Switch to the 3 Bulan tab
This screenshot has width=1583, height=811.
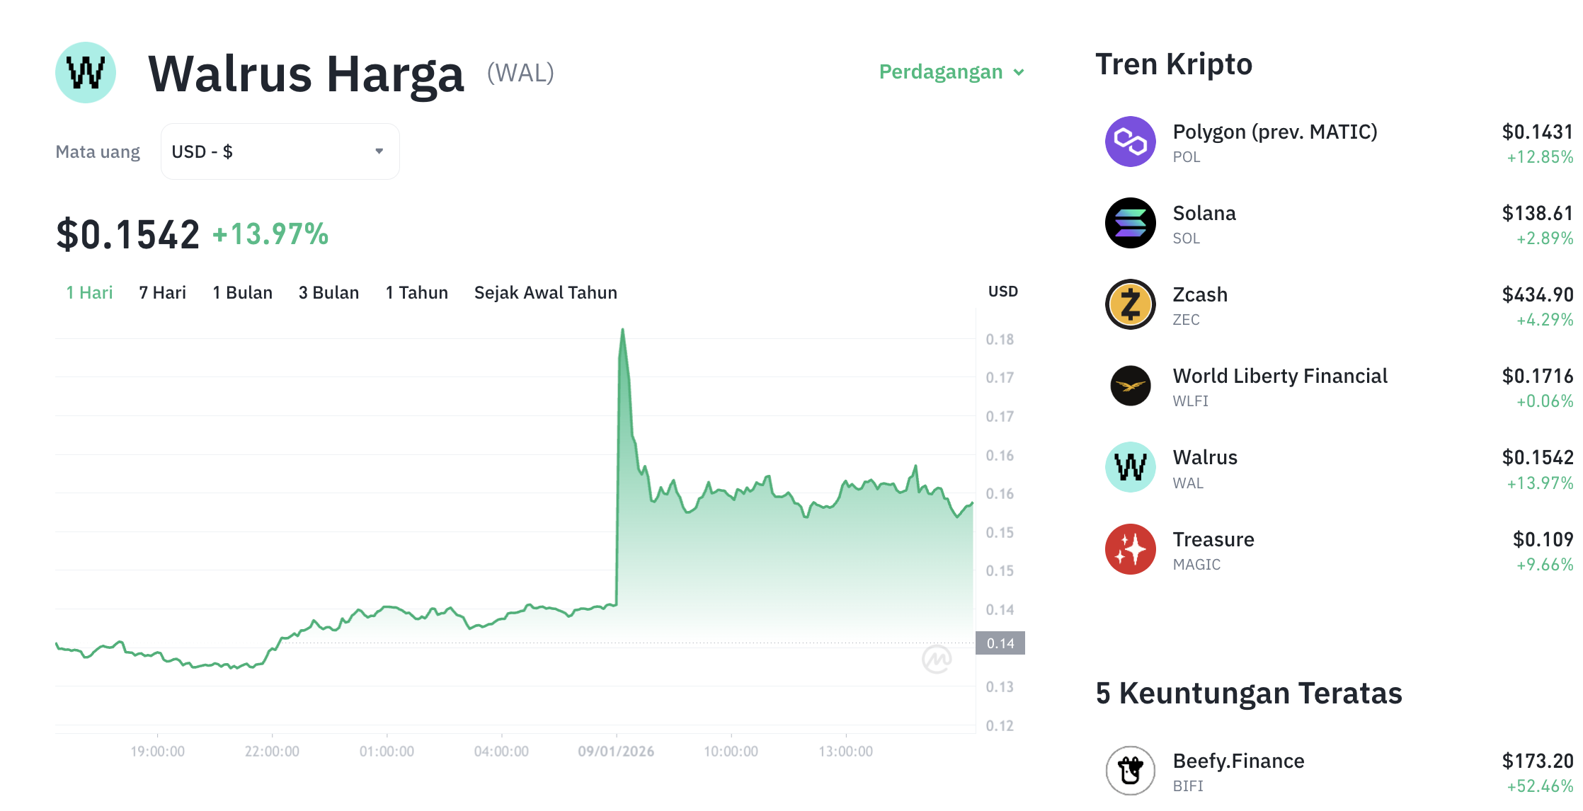[328, 292]
